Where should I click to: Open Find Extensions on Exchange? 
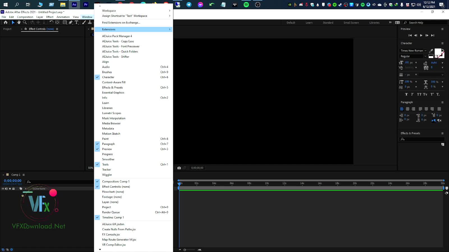point(121,22)
